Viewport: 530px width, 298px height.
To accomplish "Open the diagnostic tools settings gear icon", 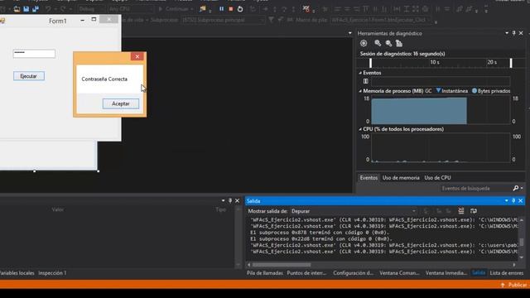I will (364, 43).
